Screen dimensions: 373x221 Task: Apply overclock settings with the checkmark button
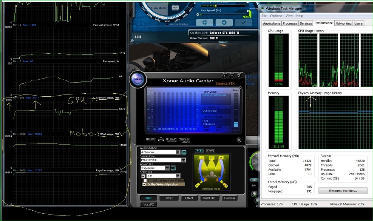(244, 22)
